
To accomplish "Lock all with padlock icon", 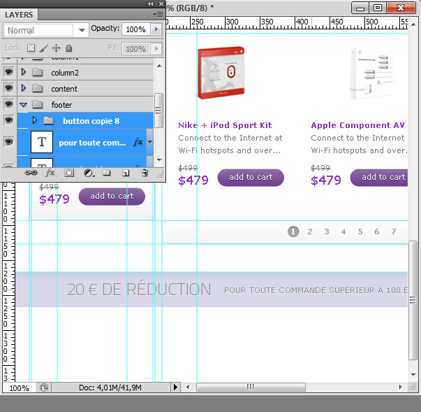I will click(x=69, y=48).
